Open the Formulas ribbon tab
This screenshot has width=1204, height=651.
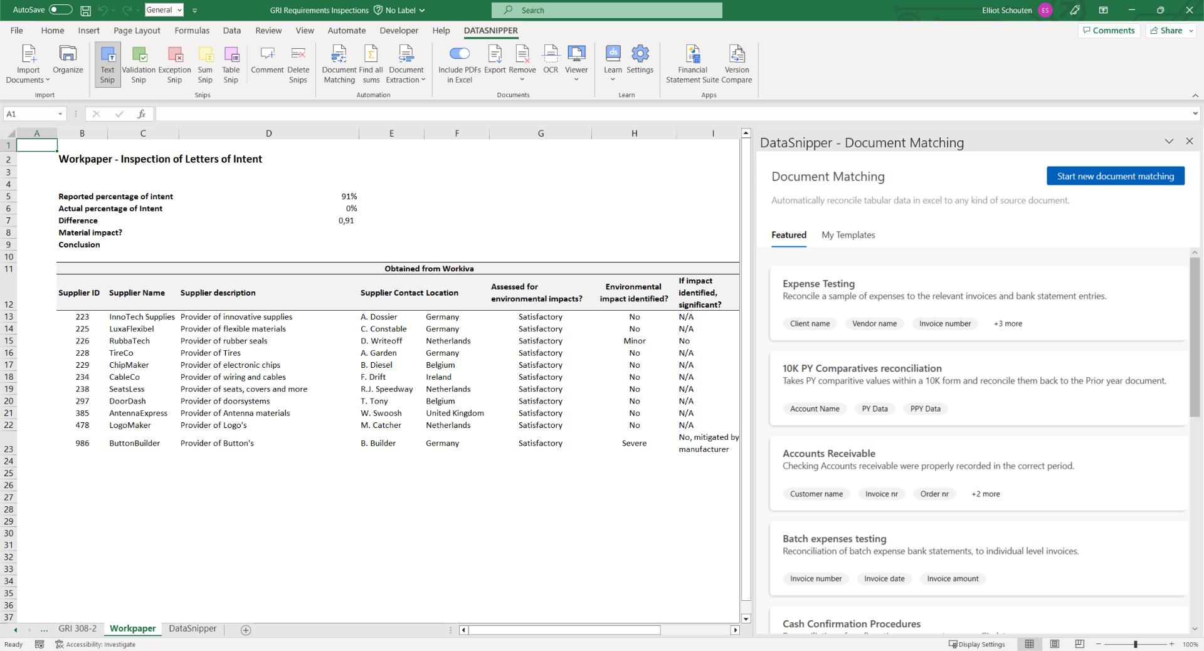click(x=192, y=30)
